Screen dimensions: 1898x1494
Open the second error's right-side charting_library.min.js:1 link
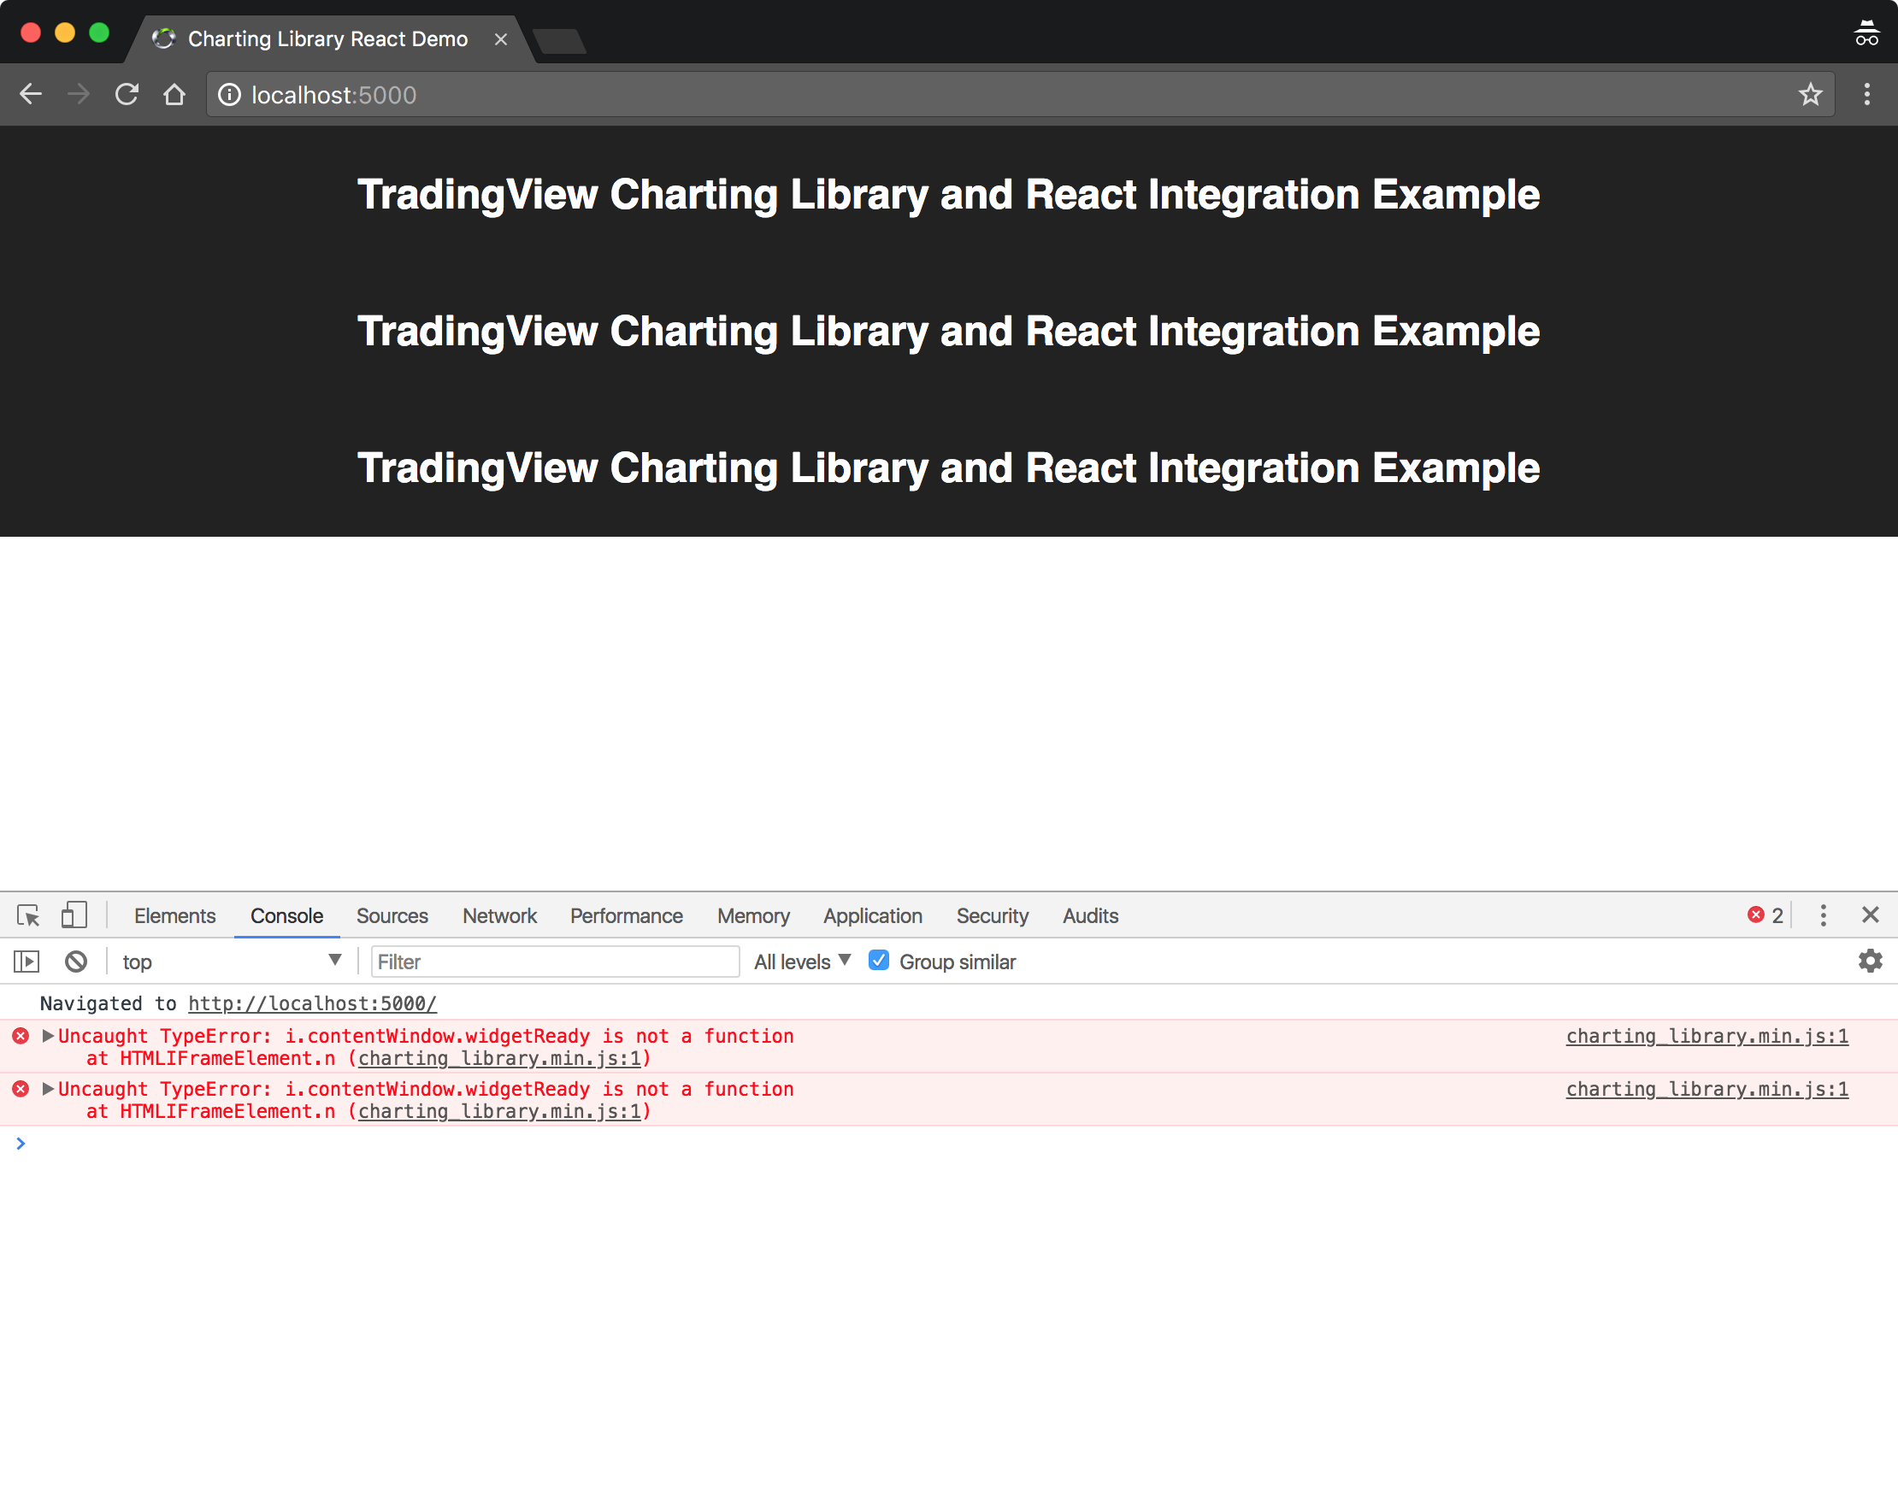(x=1707, y=1090)
